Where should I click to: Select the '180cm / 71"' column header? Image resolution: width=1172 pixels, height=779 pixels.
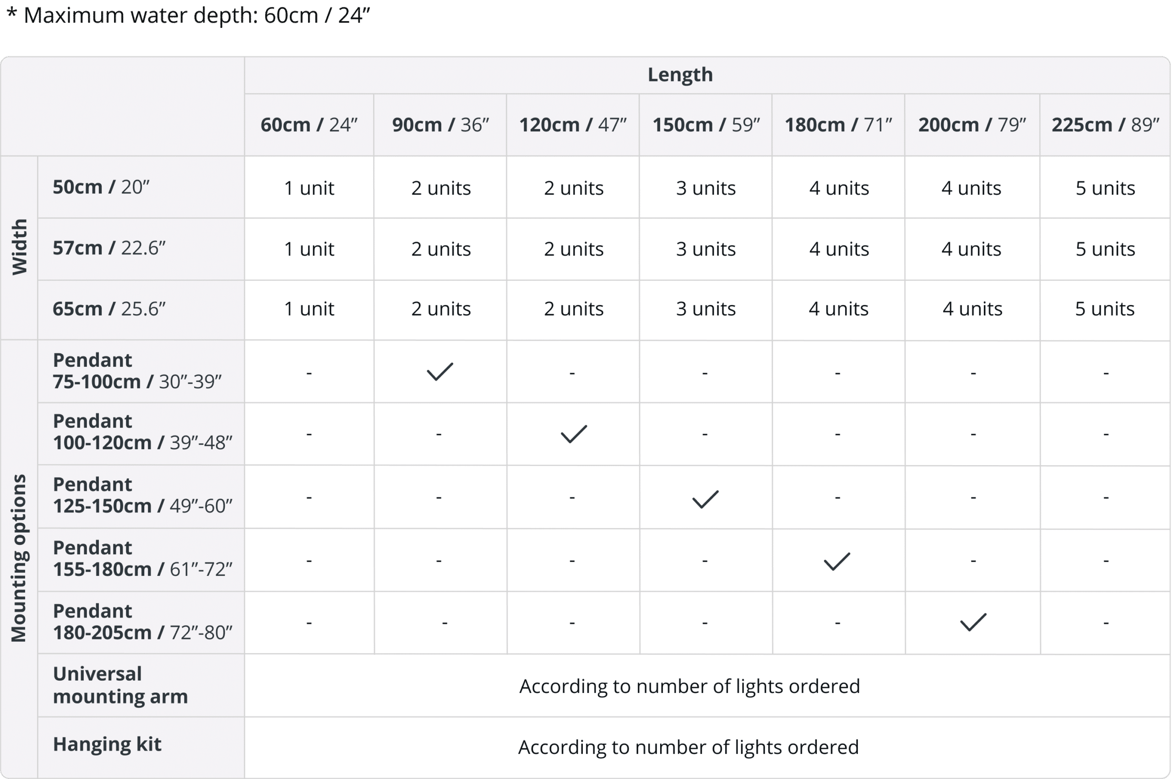(838, 125)
